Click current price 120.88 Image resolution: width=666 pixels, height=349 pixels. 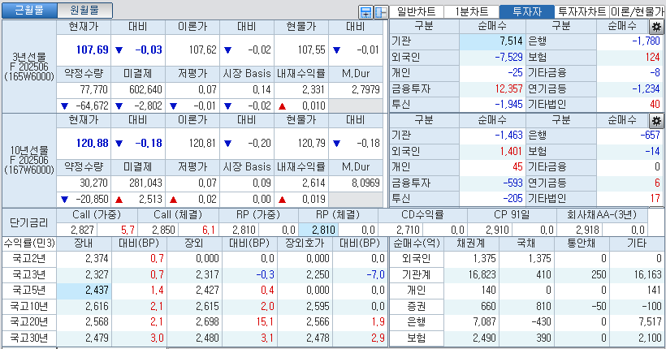[x=92, y=143]
